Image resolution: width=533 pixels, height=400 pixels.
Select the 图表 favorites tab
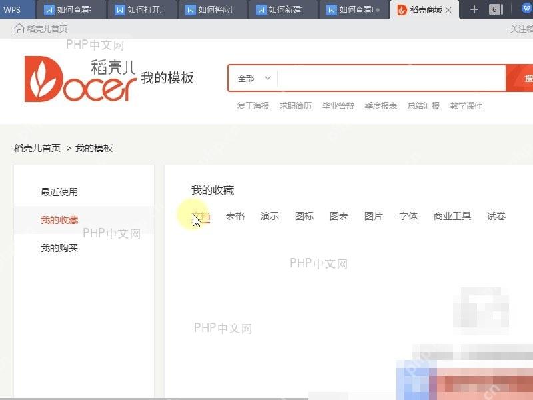coord(339,216)
